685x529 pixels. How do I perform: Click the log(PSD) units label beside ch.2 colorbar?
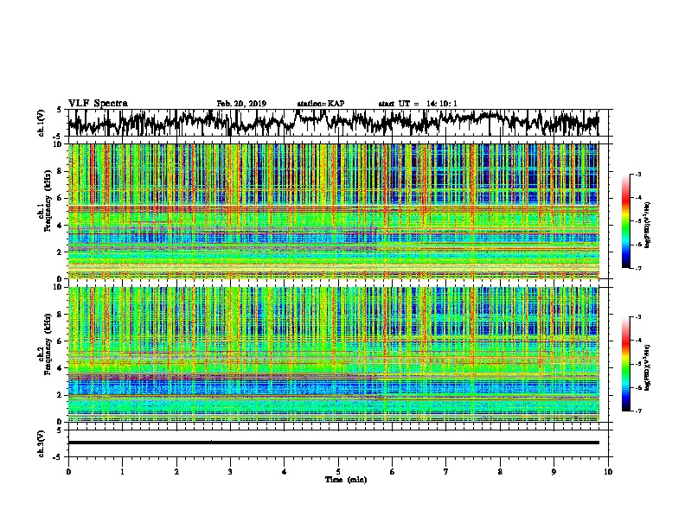click(648, 367)
